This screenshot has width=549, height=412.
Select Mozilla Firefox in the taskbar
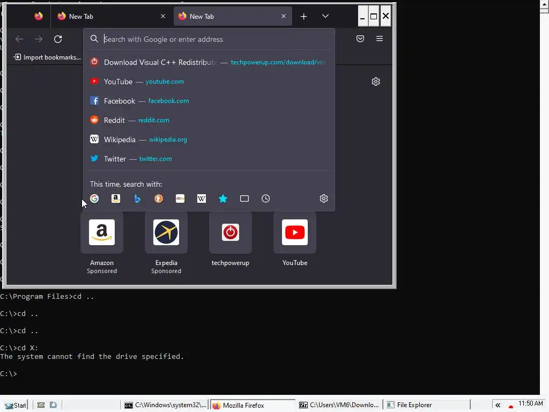tap(253, 405)
